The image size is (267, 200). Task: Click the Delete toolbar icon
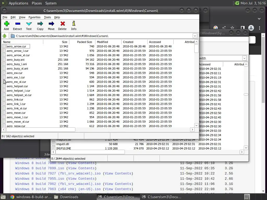(x=63, y=24)
